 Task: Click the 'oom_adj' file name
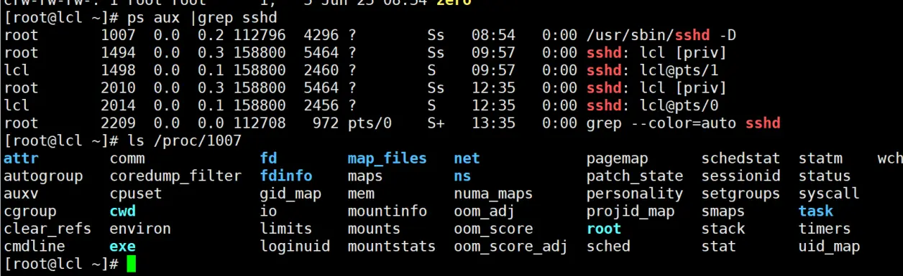[485, 211]
